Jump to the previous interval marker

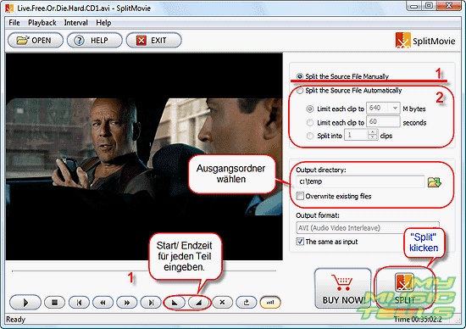[x=79, y=303]
